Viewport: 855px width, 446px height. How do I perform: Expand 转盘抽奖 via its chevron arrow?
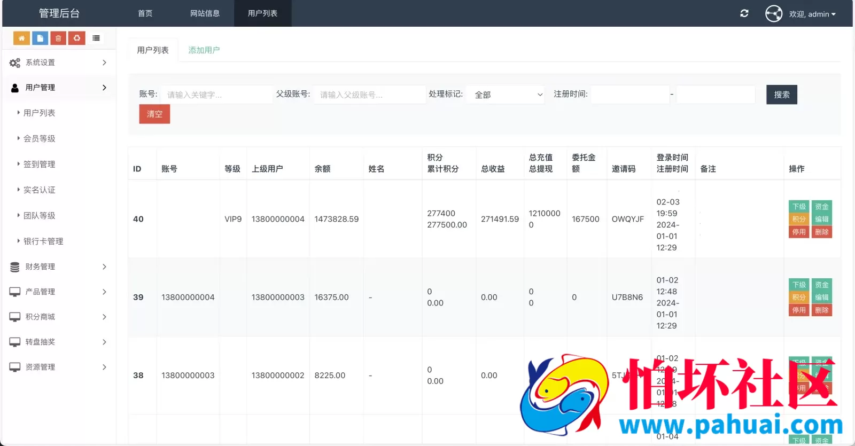(104, 342)
